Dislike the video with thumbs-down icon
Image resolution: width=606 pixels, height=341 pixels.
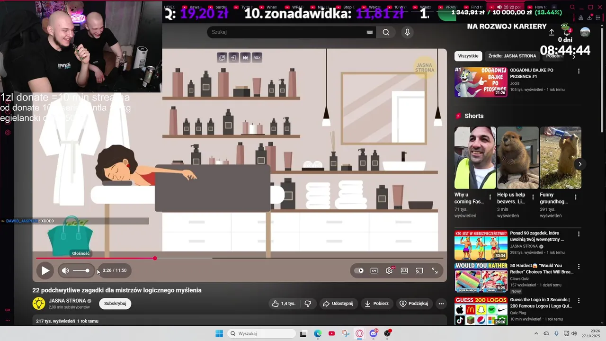308,304
